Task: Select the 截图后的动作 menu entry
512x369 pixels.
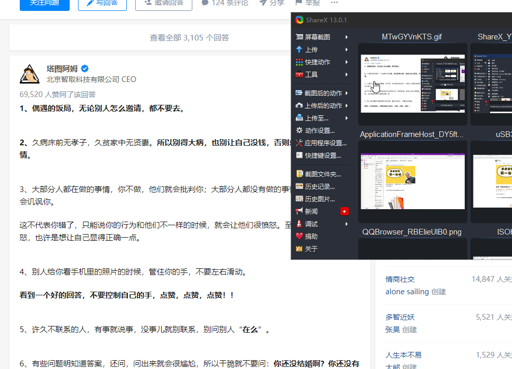Action: [322, 93]
